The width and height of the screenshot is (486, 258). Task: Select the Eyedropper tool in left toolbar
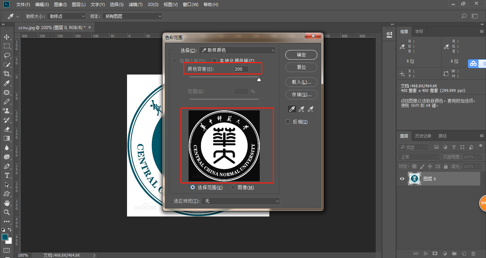[x=7, y=83]
